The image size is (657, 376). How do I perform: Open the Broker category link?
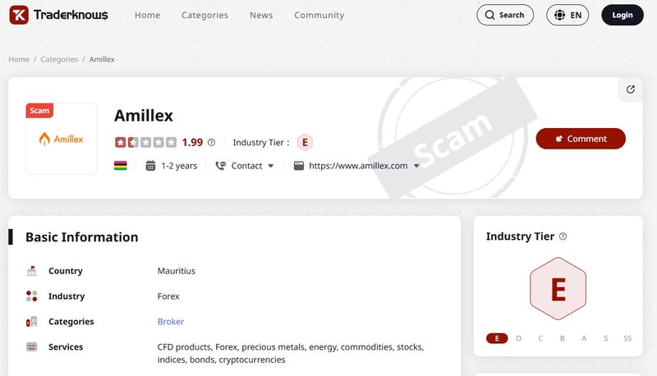[171, 322]
